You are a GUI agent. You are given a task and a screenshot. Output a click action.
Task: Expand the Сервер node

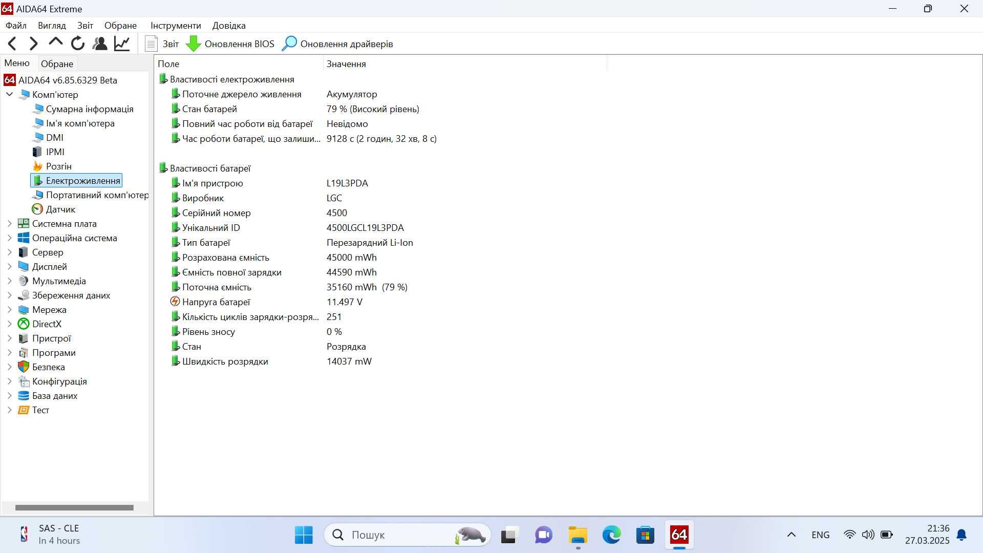pyautogui.click(x=9, y=252)
